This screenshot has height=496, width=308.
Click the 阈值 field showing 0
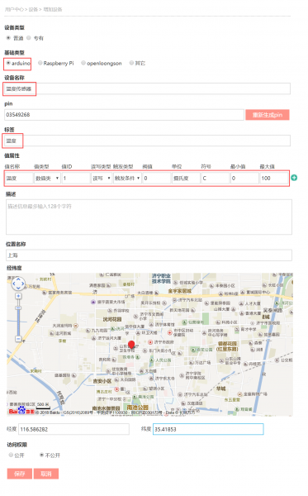tap(156, 178)
